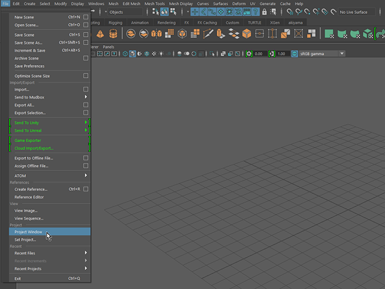Click the Combine meshes shelf icon
The image size is (385, 289).
(131, 34)
